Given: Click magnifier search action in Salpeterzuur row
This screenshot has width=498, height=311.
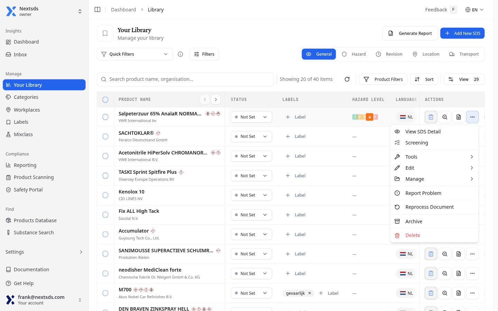Looking at the screenshot, I should [x=445, y=117].
